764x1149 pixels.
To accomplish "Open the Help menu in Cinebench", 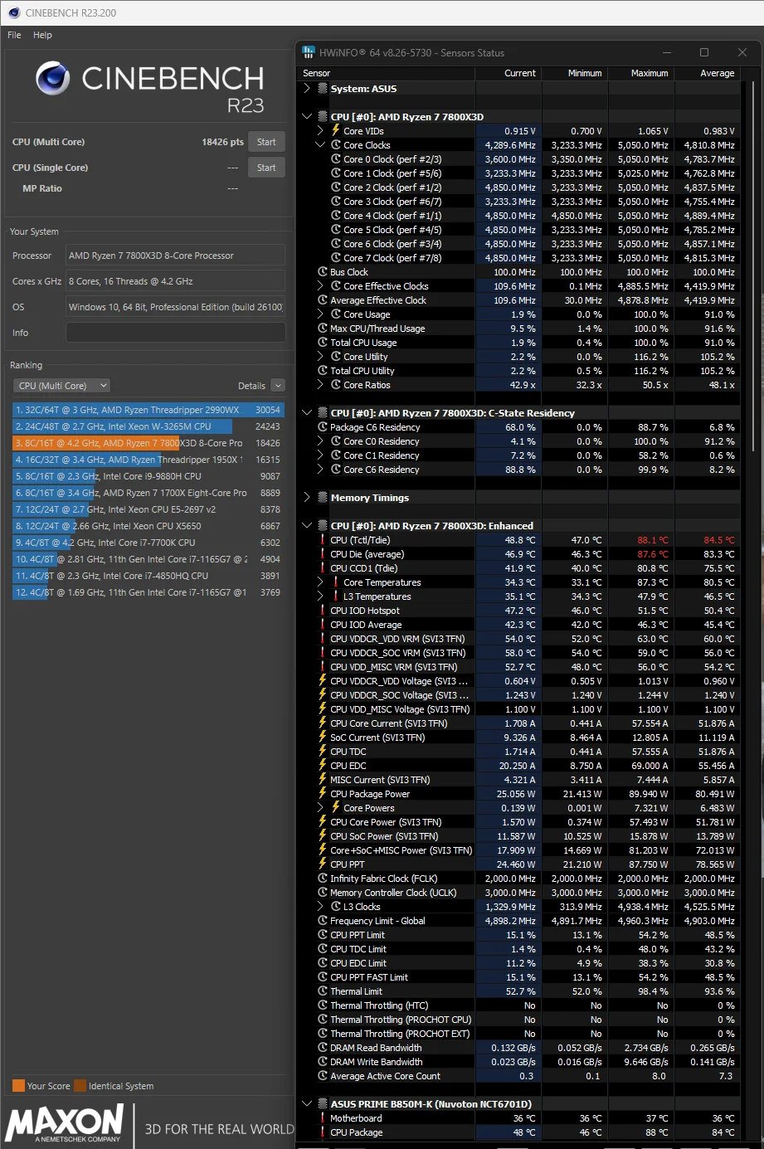I will coord(42,35).
